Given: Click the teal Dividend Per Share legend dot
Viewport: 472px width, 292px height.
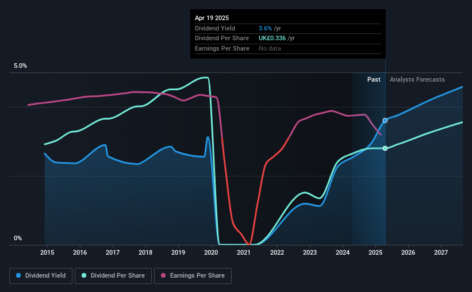Looking at the screenshot, I should tap(84, 275).
